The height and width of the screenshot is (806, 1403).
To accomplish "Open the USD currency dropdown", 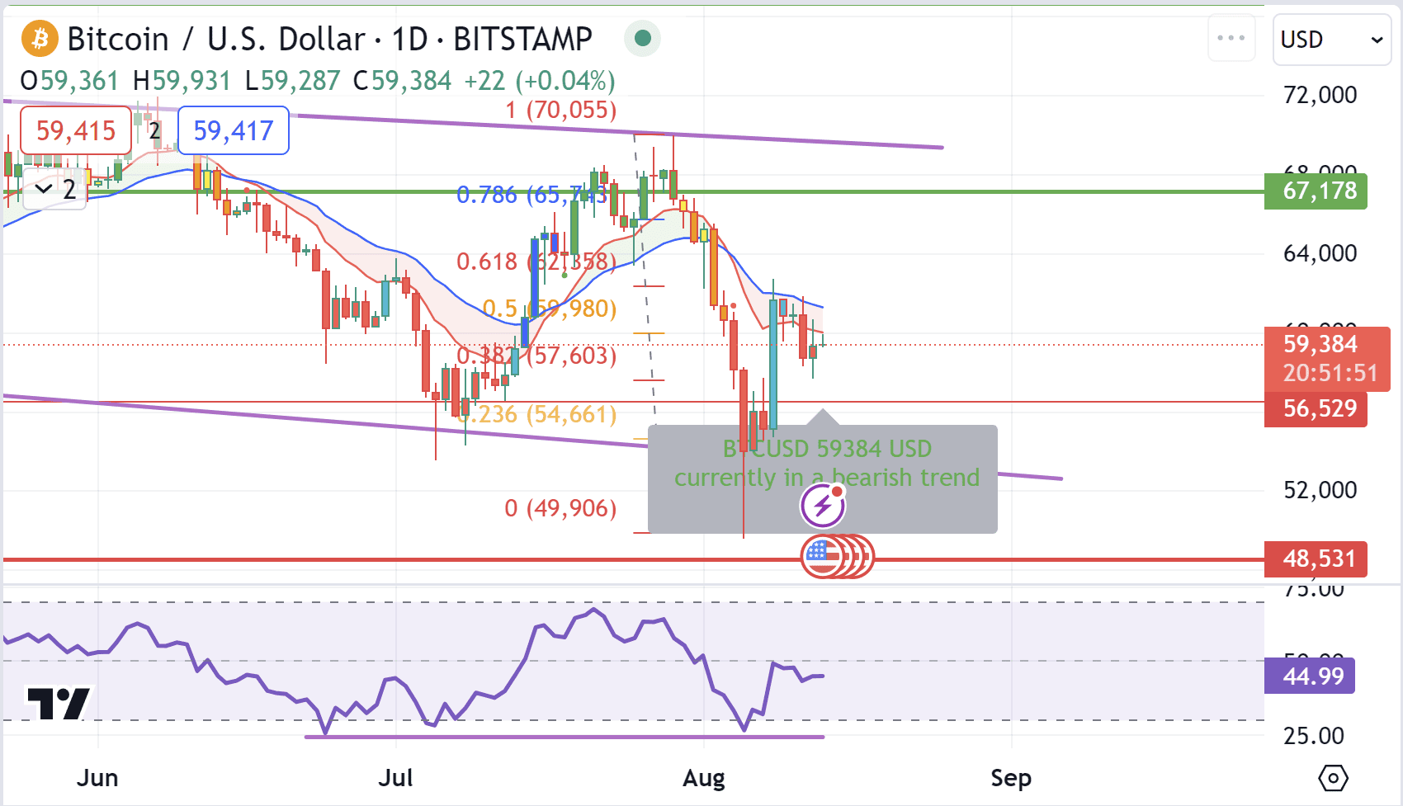I will (x=1331, y=39).
